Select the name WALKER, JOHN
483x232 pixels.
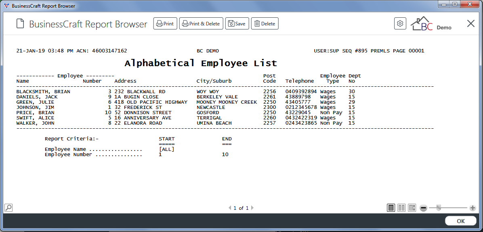tap(36, 123)
